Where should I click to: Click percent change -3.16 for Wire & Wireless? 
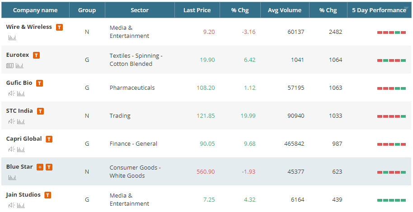pyautogui.click(x=249, y=32)
